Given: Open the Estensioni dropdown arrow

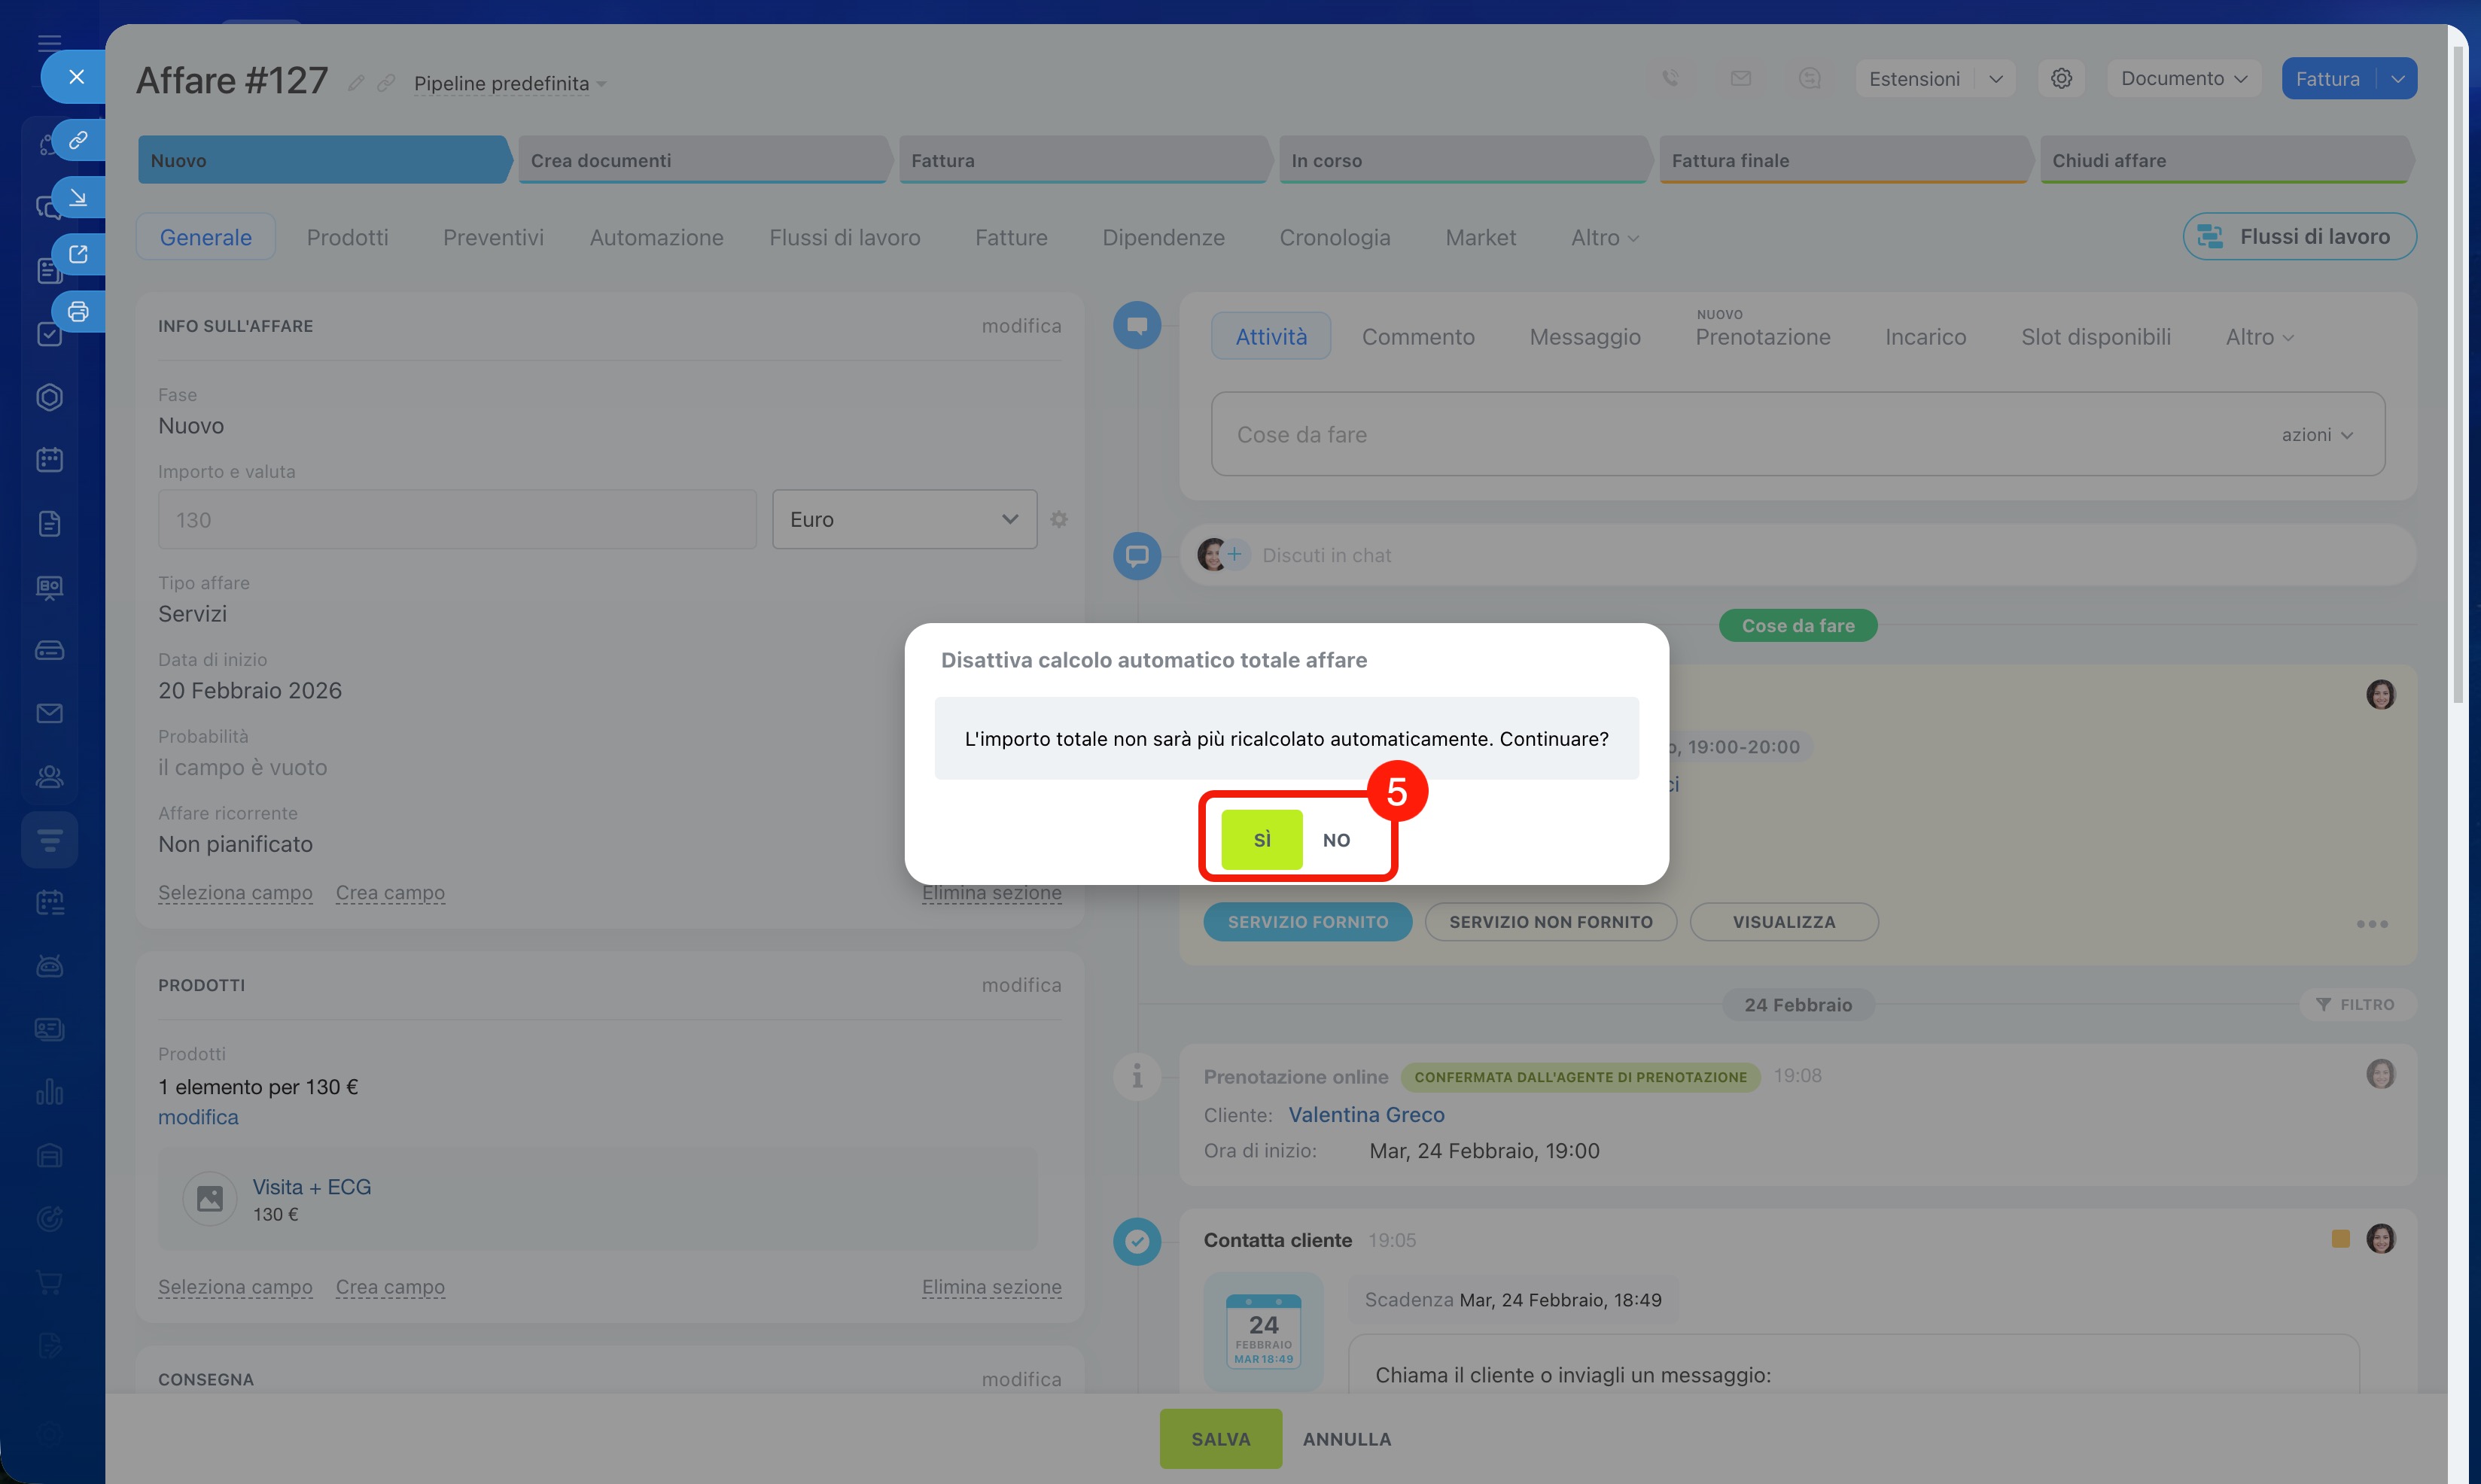Looking at the screenshot, I should point(1995,79).
